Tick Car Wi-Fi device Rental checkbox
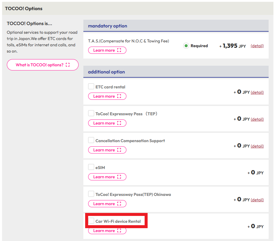The height and width of the screenshot is (241, 274). point(91,221)
